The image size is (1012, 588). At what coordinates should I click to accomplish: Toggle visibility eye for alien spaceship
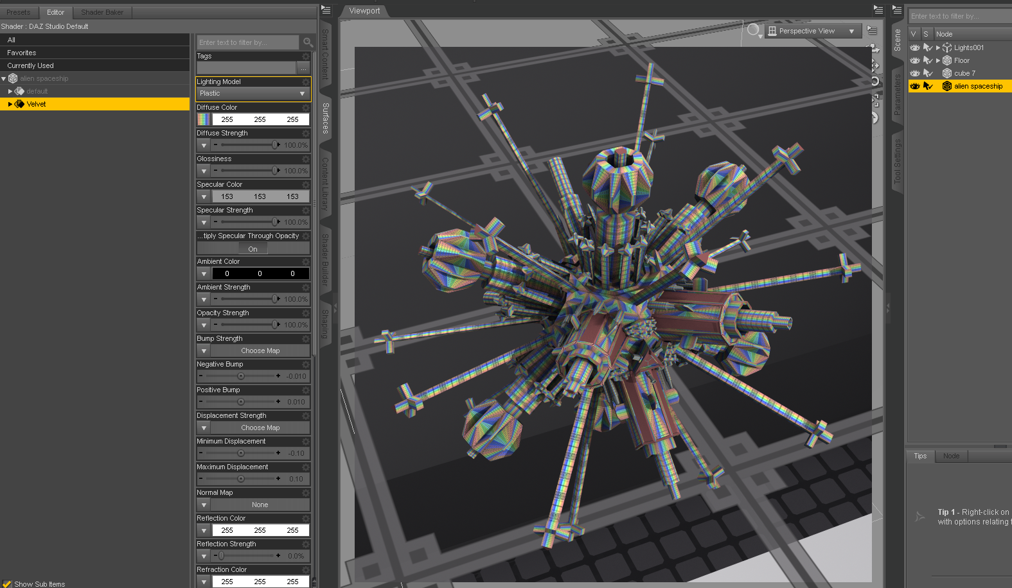click(915, 86)
